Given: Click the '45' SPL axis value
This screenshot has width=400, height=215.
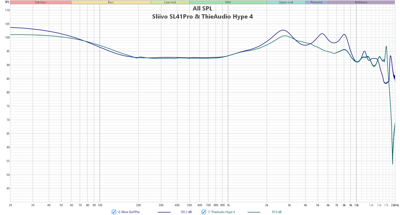Looking at the screenshot, I should [x=8, y=188].
